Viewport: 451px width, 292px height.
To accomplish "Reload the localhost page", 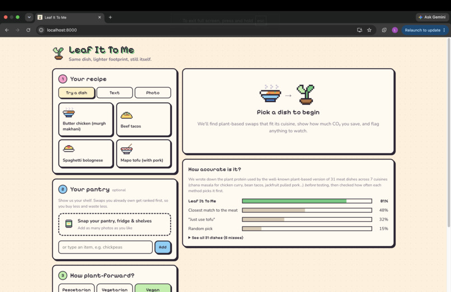I will 28,30.
